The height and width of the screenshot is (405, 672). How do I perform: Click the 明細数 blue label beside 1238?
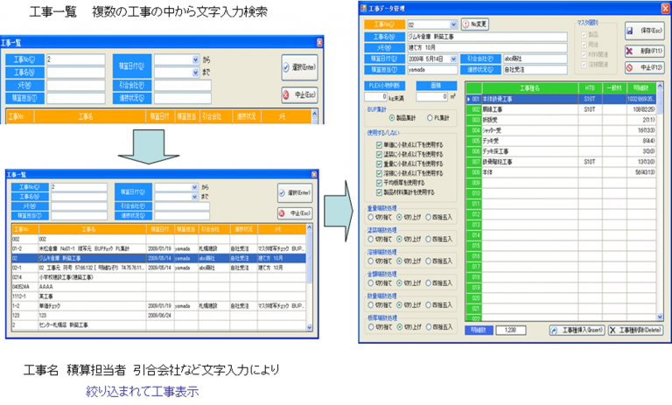[479, 330]
